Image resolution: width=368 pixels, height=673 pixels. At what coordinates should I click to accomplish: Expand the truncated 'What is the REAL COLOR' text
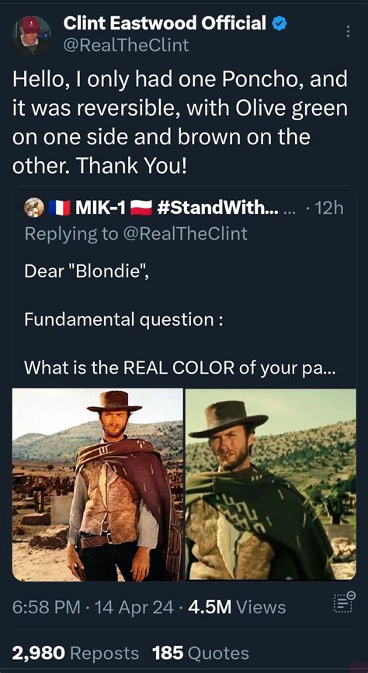pyautogui.click(x=179, y=368)
